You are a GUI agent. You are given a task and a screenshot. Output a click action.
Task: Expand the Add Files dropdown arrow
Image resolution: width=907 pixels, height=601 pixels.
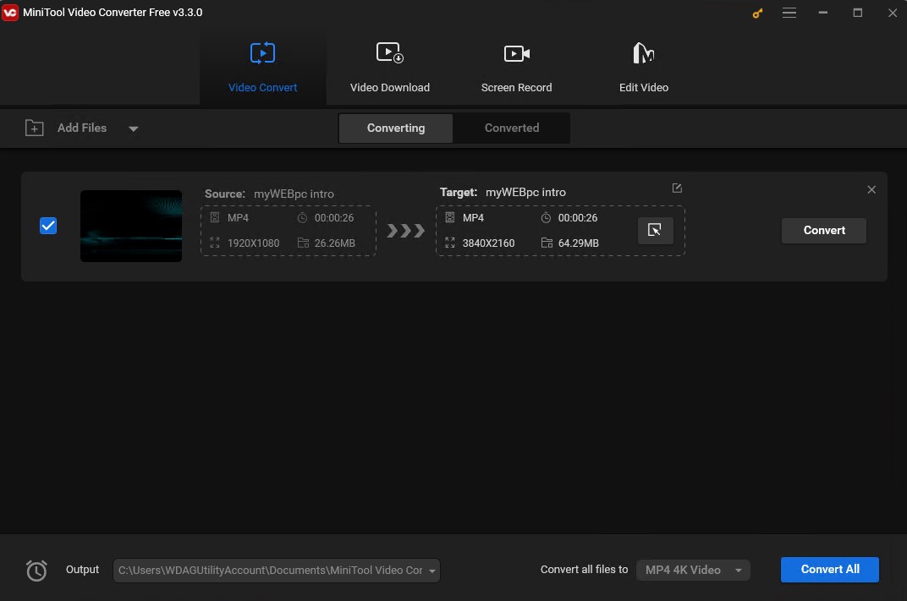coord(133,128)
